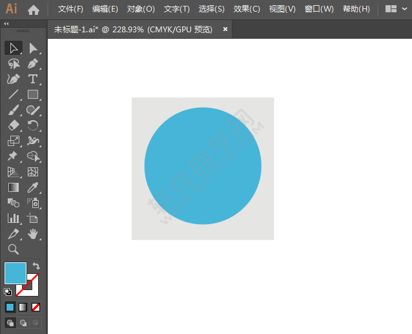This screenshot has height=334, width=412.
Task: Choose the Symbol Sprayer tool
Action: tap(33, 203)
